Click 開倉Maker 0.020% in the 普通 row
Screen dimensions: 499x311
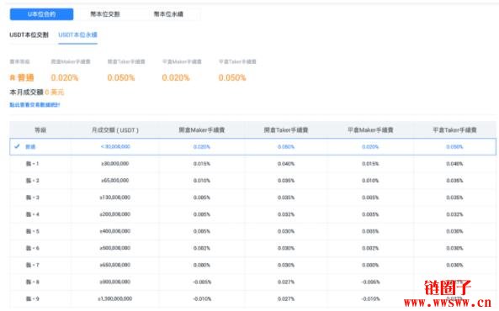(x=202, y=147)
